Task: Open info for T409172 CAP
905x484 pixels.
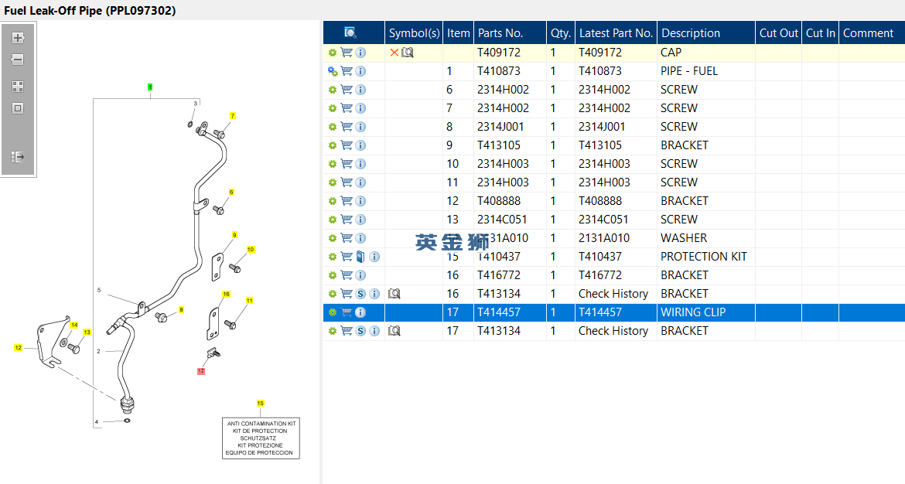Action: 360,53
